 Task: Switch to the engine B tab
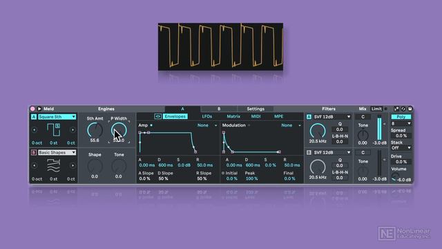pyautogui.click(x=219, y=109)
